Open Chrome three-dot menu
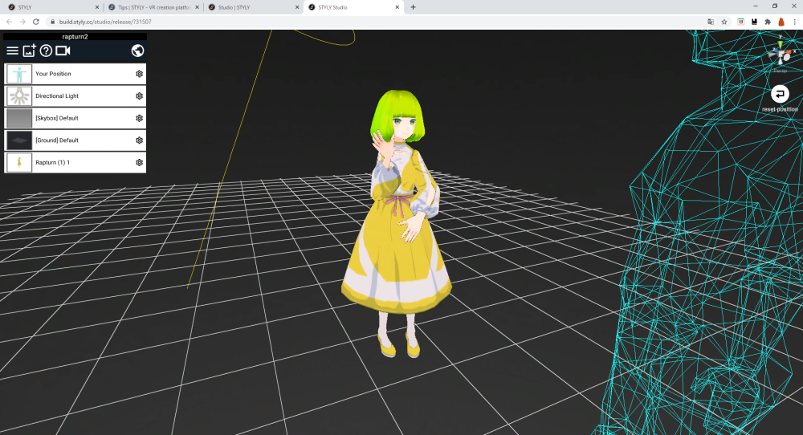Screen dimensions: 803x435 click(795, 22)
